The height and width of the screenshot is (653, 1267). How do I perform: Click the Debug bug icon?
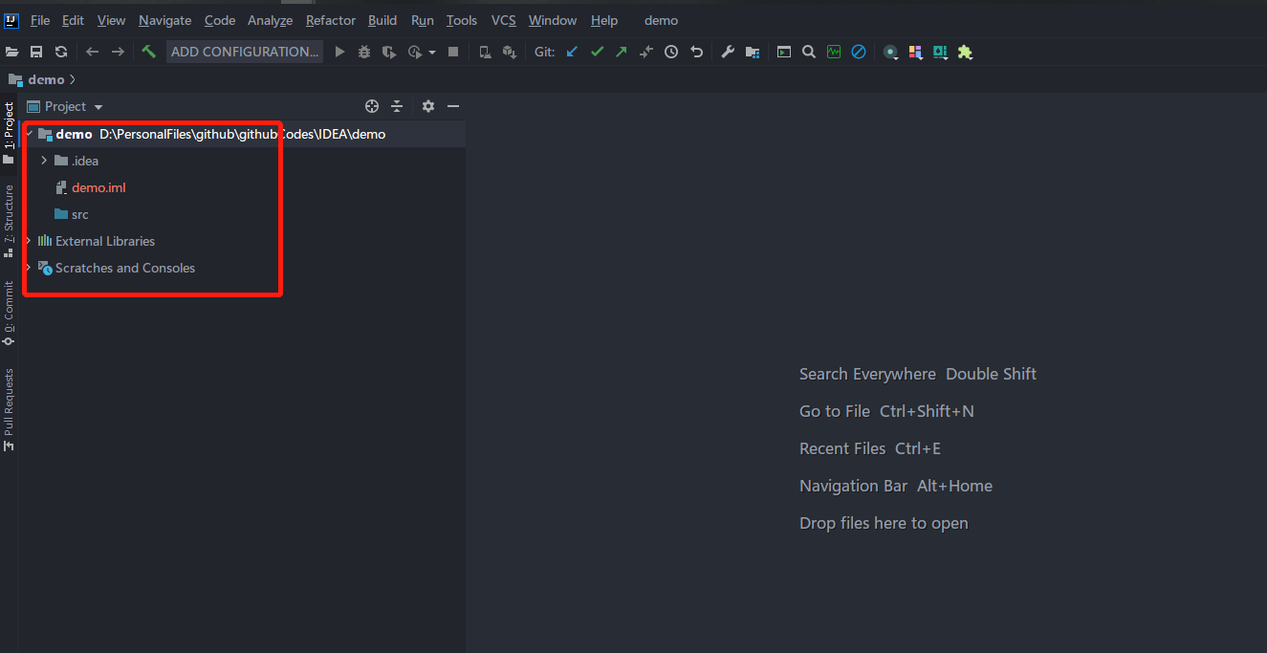click(x=364, y=52)
